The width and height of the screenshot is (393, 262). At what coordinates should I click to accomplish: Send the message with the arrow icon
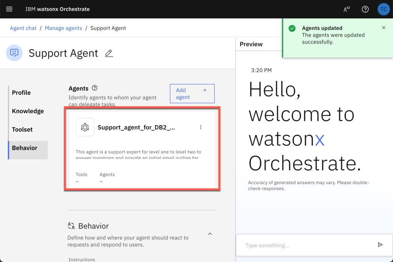[380, 245]
